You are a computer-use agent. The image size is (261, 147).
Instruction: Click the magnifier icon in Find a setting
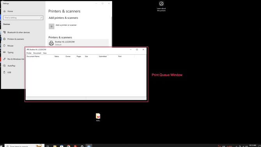[41, 18]
